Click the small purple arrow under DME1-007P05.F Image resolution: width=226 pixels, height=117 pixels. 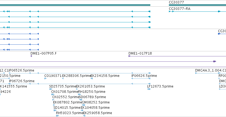point(31,56)
